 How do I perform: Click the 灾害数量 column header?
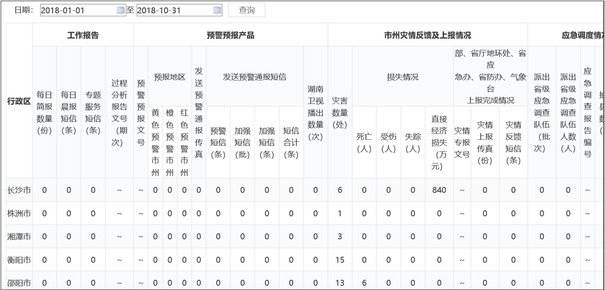[340, 113]
